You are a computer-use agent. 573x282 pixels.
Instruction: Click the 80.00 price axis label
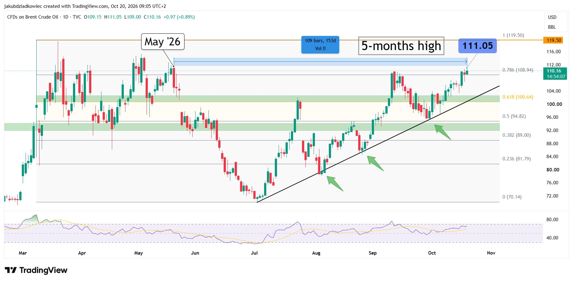click(552, 170)
